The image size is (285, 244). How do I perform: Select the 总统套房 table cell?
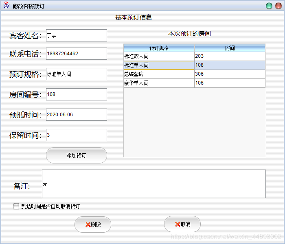pos(159,74)
